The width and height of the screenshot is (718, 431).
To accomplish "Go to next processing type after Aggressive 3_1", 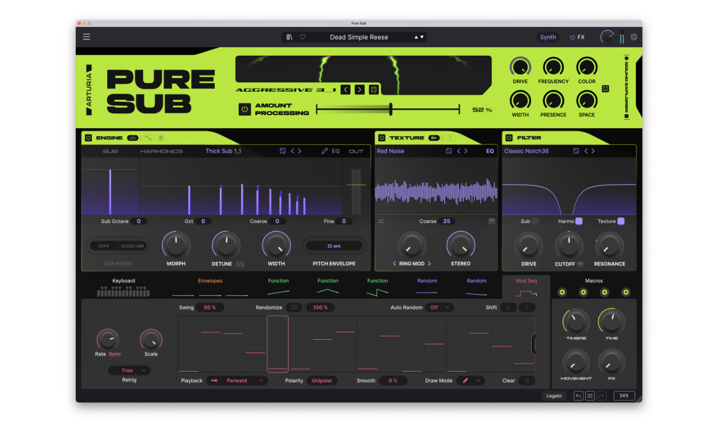I will (360, 90).
